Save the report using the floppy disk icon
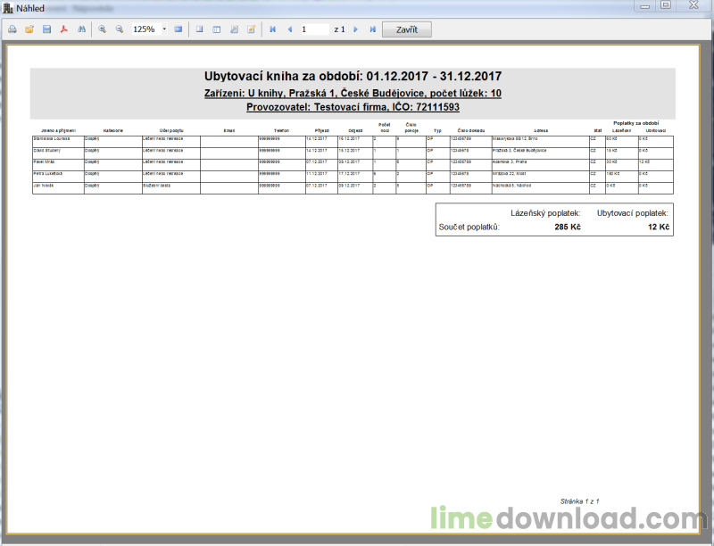Image resolution: width=714 pixels, height=546 pixels. [47, 29]
